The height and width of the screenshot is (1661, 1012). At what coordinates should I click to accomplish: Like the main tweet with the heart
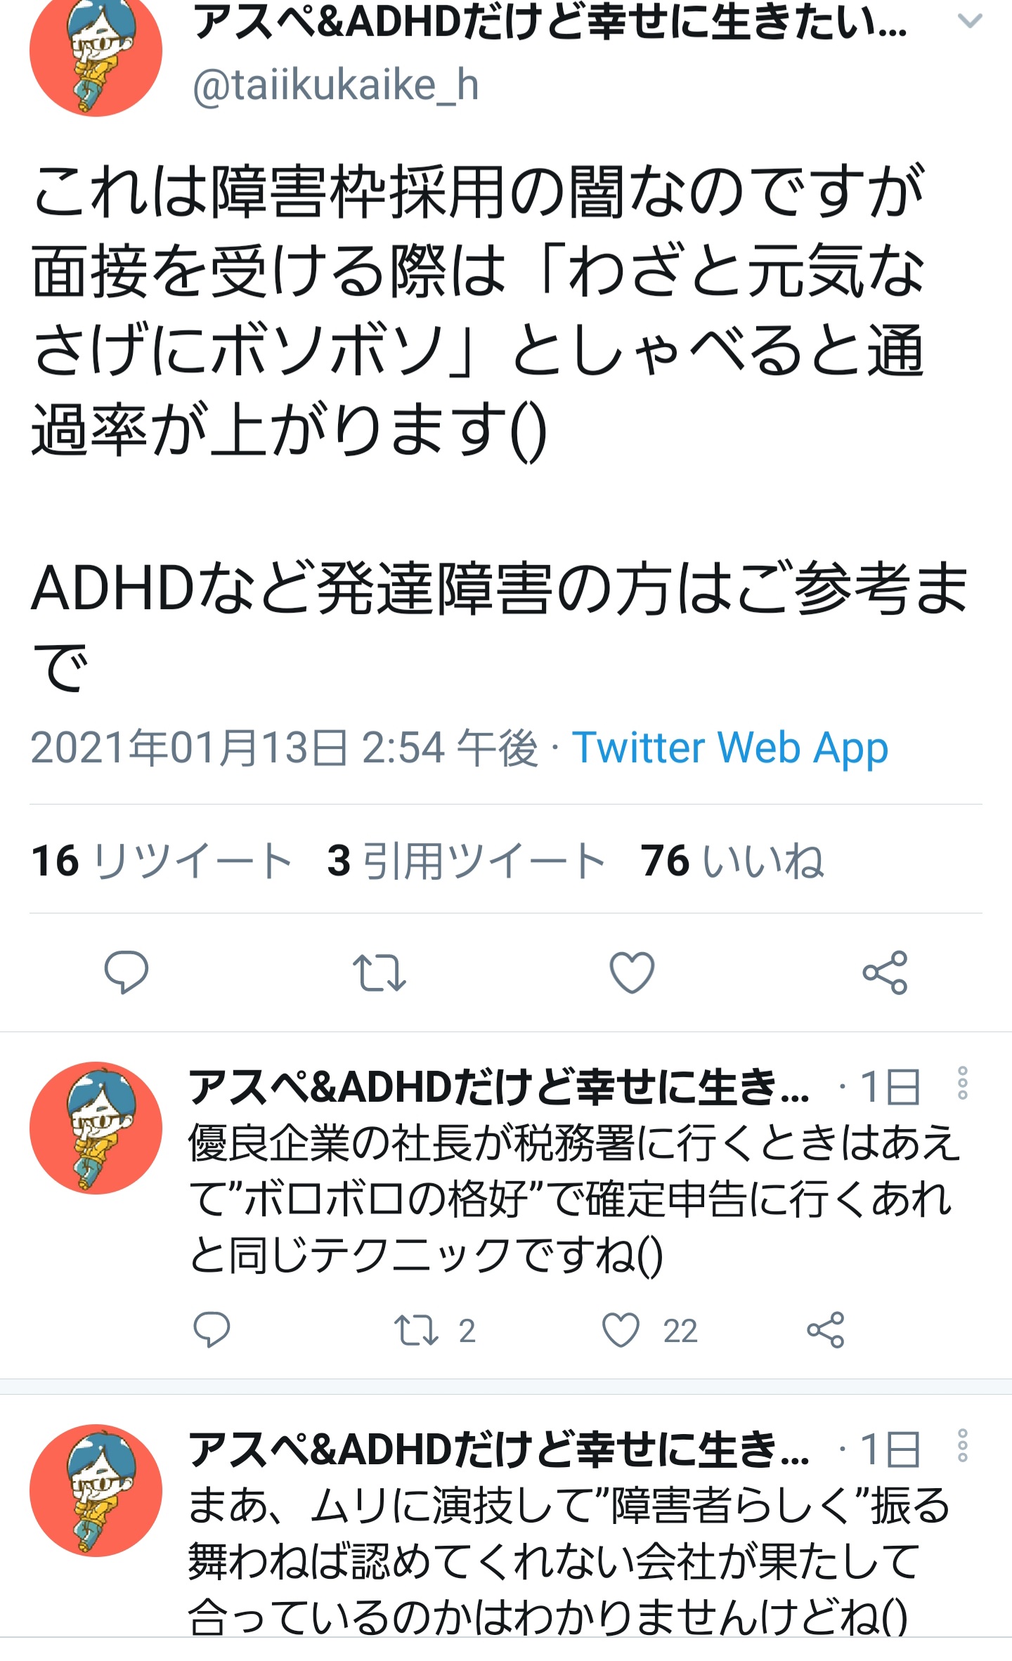[632, 972]
